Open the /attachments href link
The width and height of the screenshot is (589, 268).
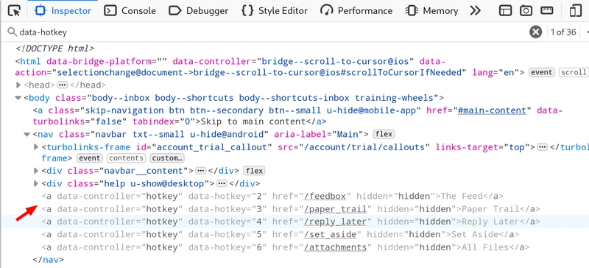[336, 247]
